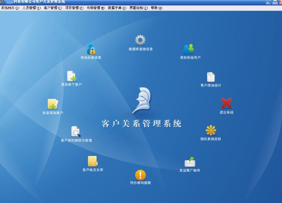Click the 数据库连接设置 gear icon

140,40
